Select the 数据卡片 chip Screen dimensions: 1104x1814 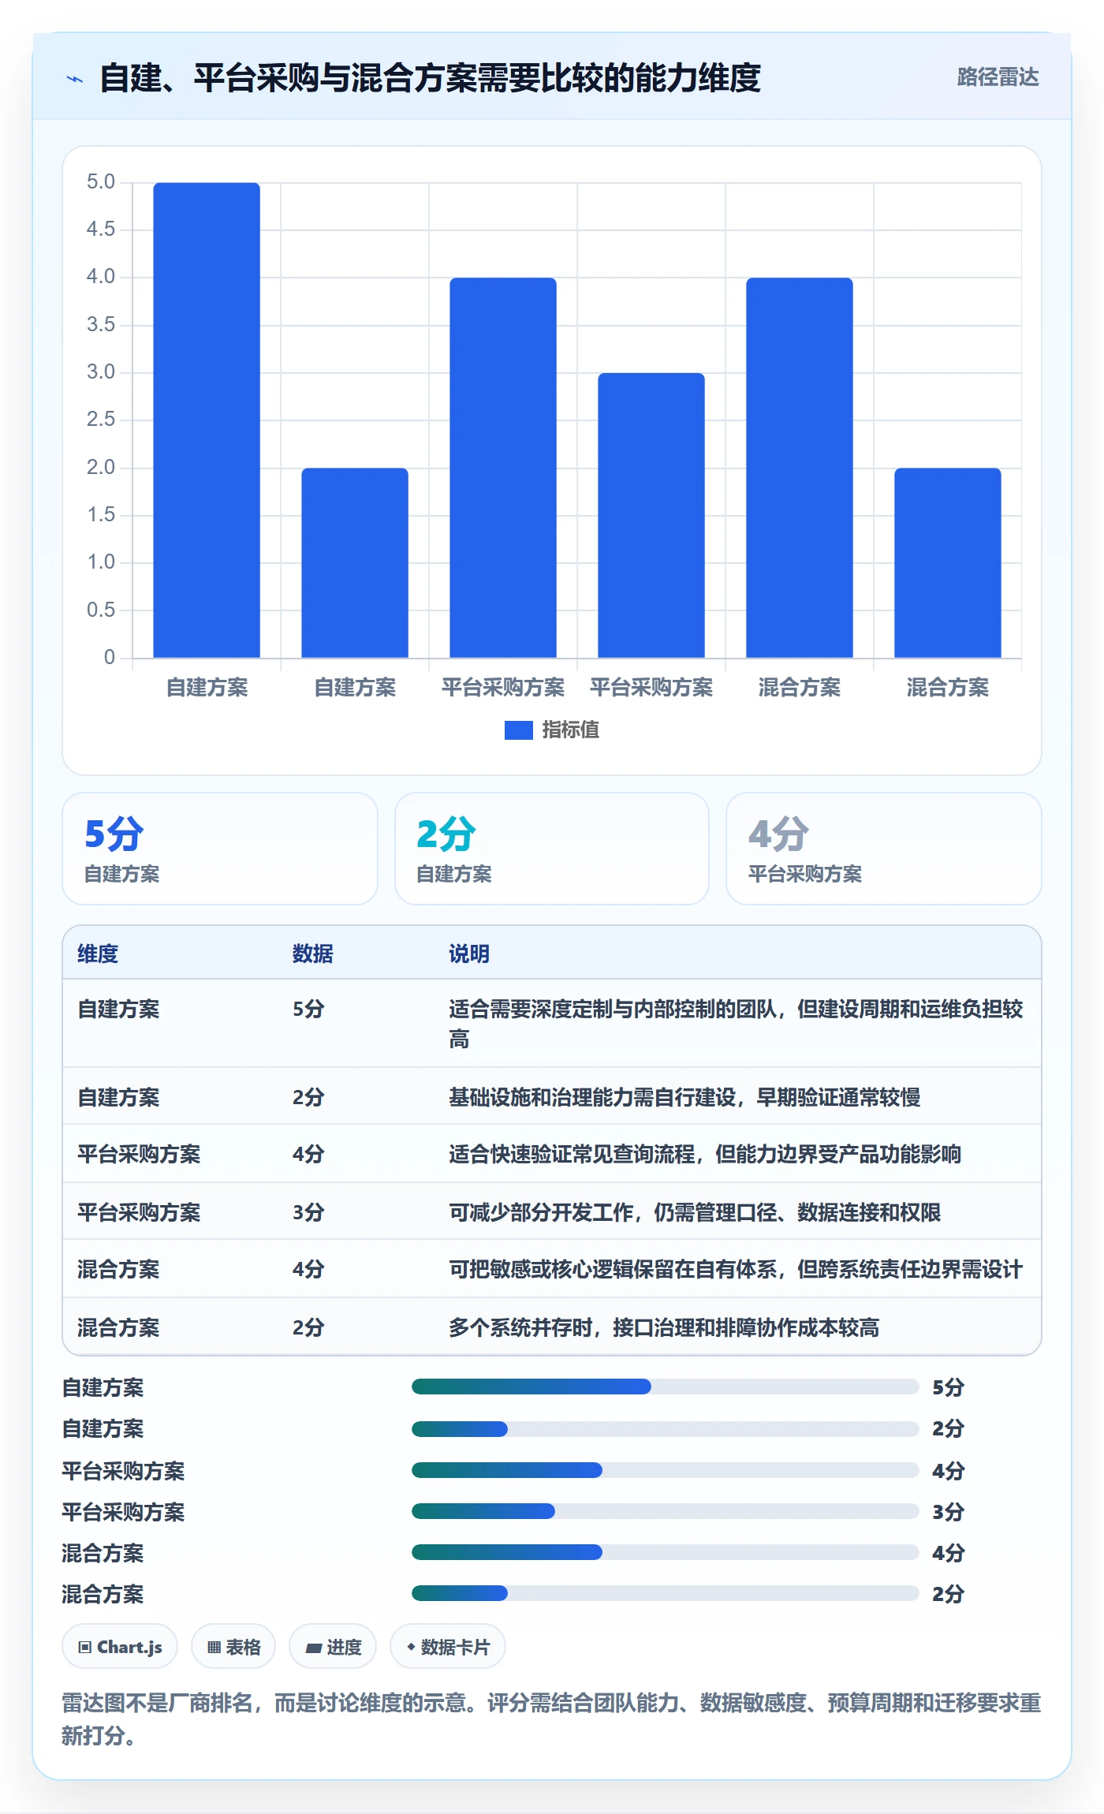448,1647
